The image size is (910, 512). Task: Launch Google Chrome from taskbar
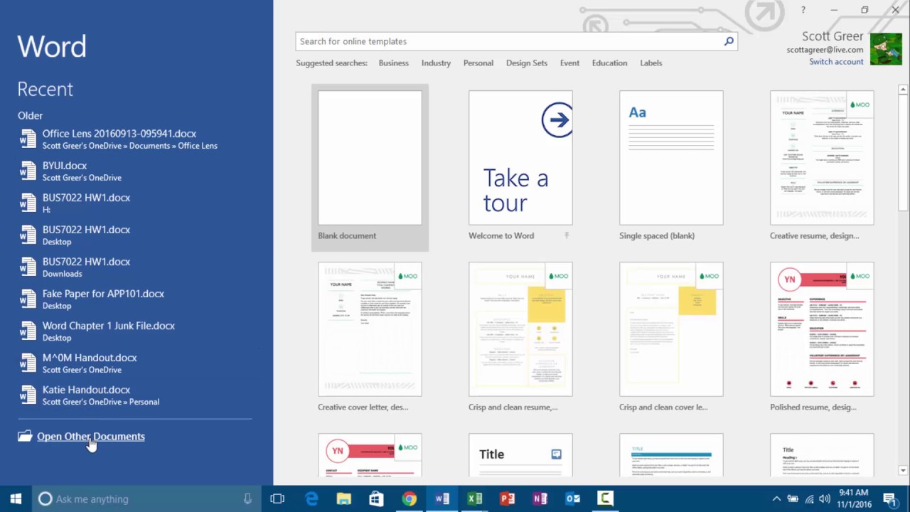tap(409, 498)
